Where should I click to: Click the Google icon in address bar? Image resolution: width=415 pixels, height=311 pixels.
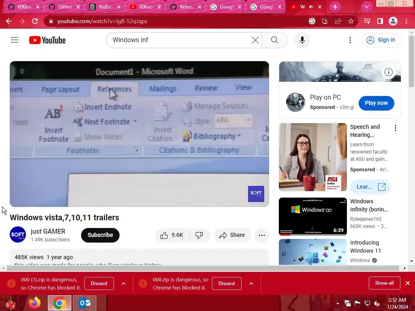[312, 21]
